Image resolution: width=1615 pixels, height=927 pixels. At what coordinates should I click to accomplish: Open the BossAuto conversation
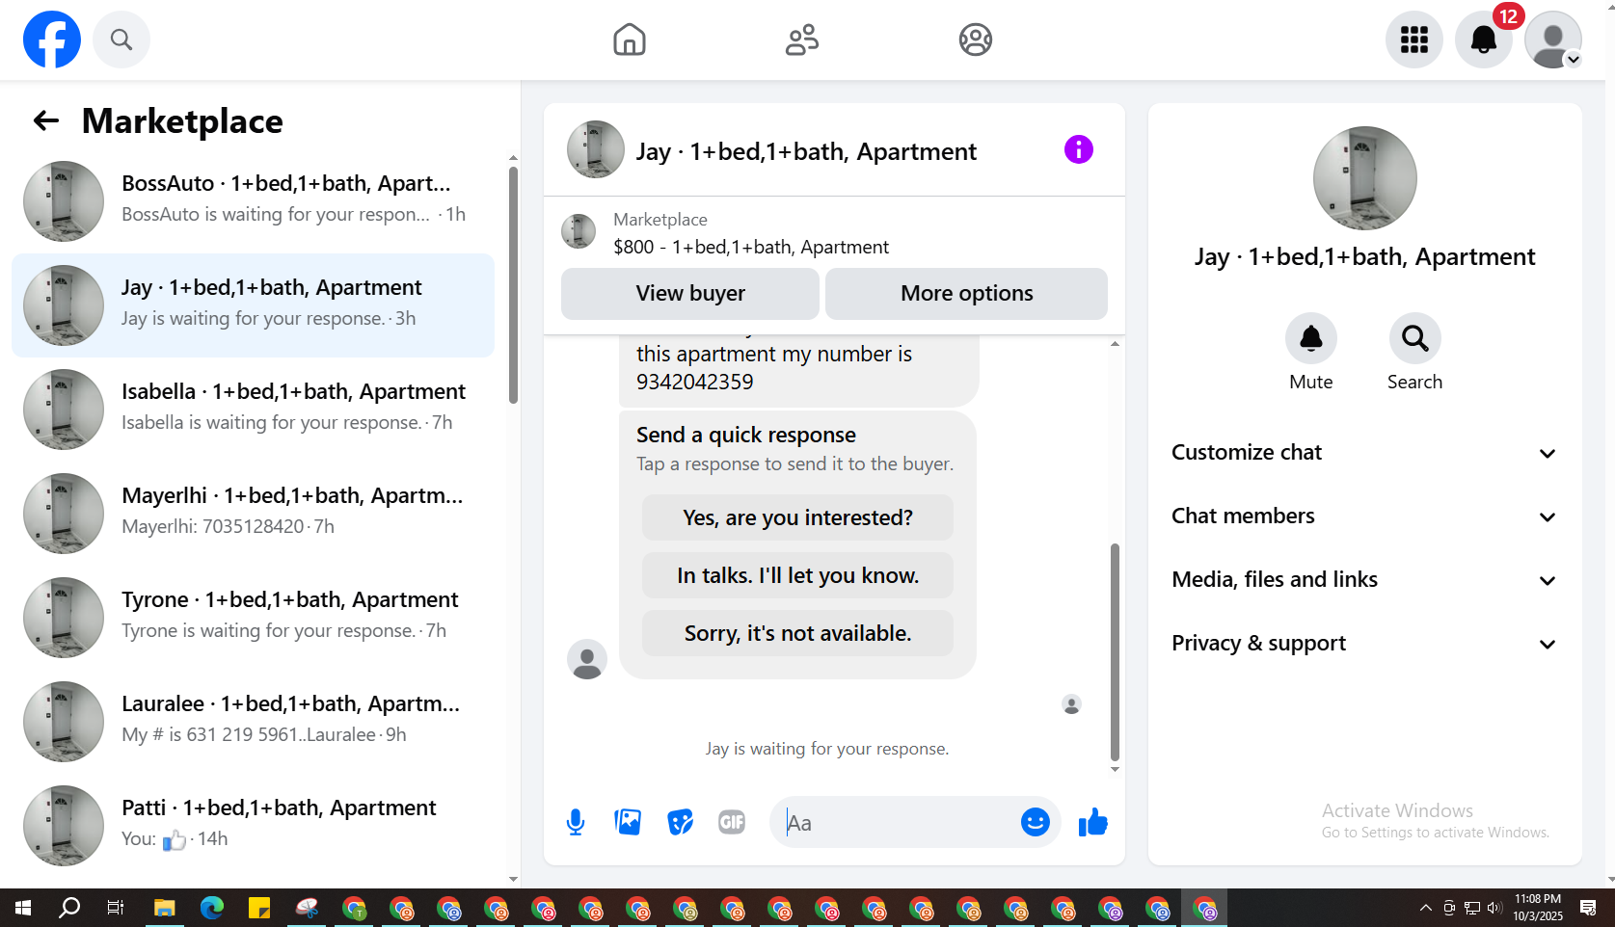click(253, 200)
